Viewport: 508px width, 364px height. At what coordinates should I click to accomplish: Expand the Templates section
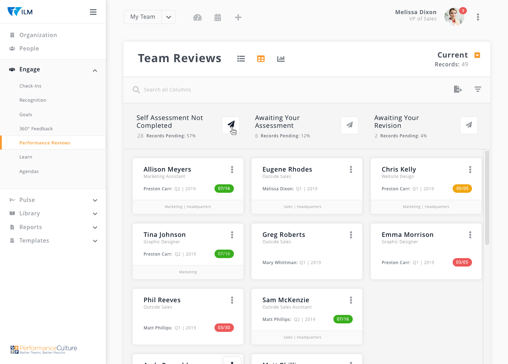pos(95,241)
